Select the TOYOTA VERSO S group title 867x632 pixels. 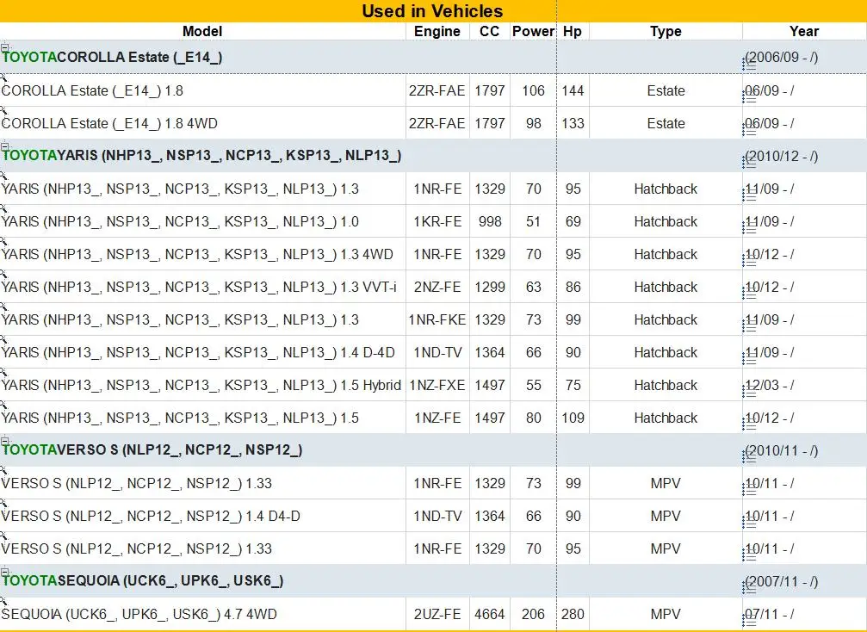tap(152, 450)
